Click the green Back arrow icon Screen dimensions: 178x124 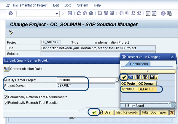pyautogui.click(x=79, y=14)
